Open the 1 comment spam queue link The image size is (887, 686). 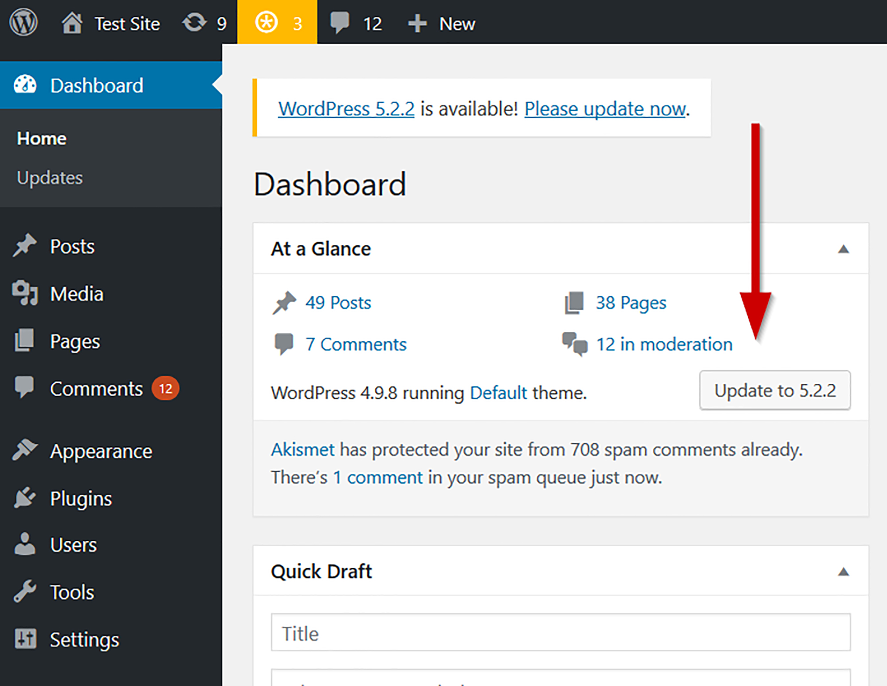click(378, 478)
